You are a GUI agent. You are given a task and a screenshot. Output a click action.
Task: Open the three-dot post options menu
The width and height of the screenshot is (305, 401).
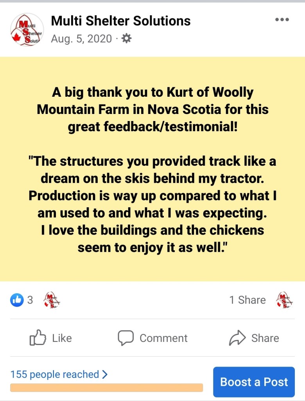[x=282, y=20]
